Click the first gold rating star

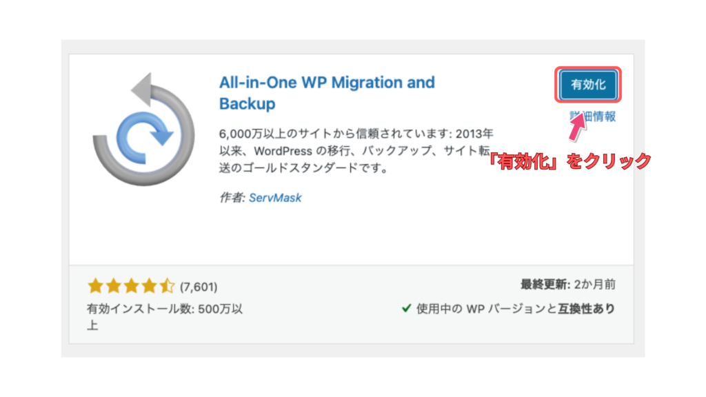(x=95, y=286)
